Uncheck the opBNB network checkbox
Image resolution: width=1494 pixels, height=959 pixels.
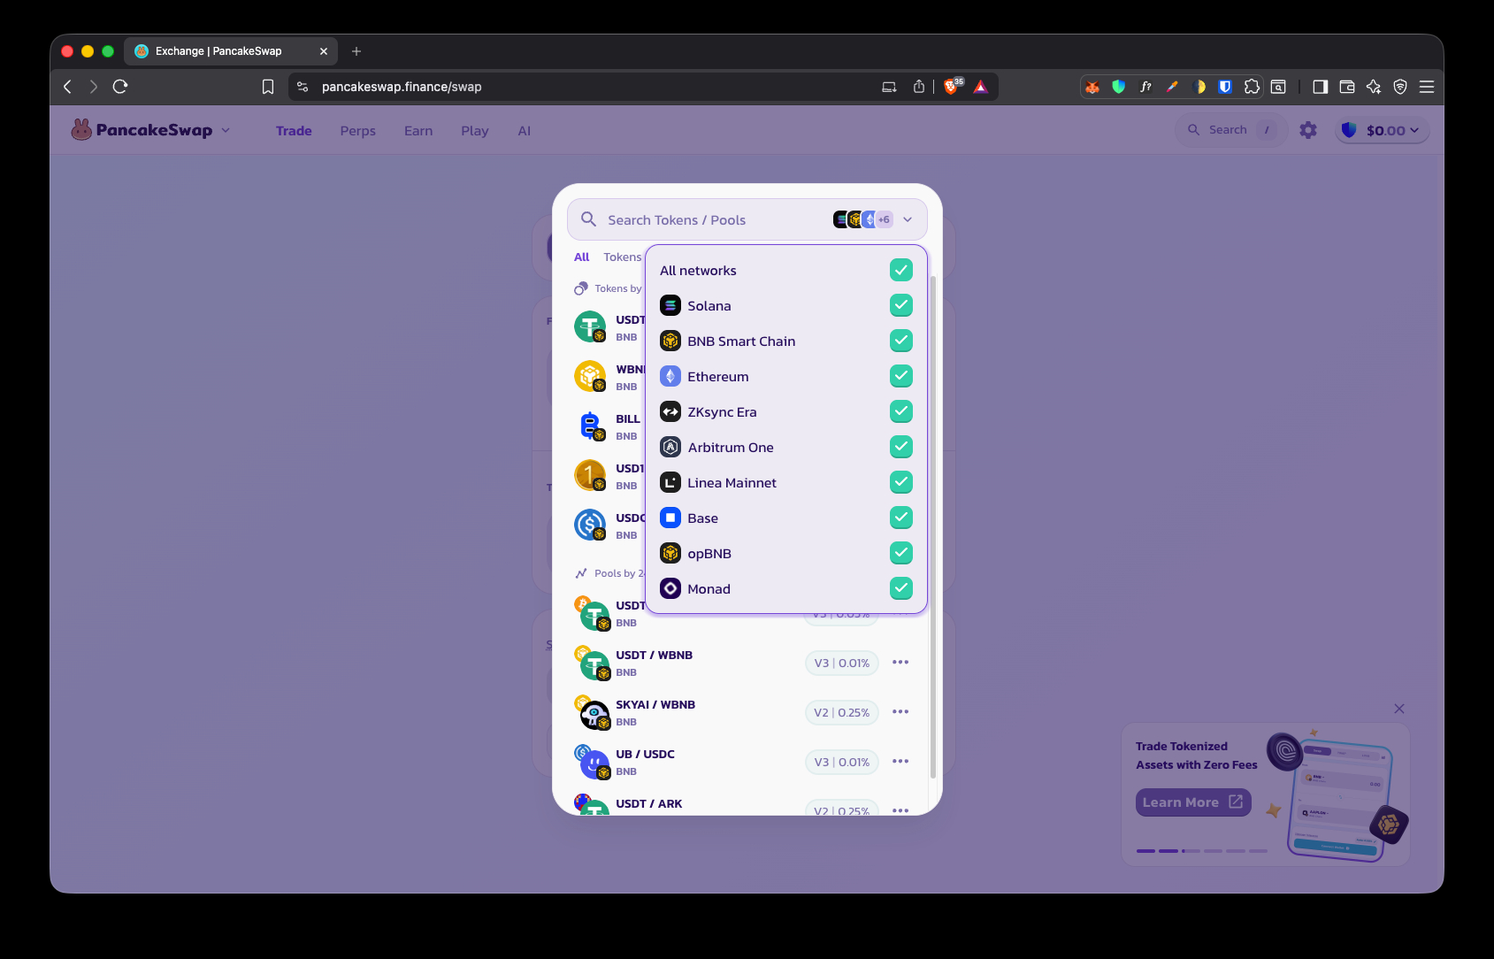900,553
